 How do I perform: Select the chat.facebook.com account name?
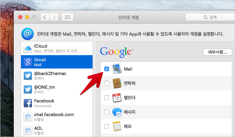(x=54, y=115)
